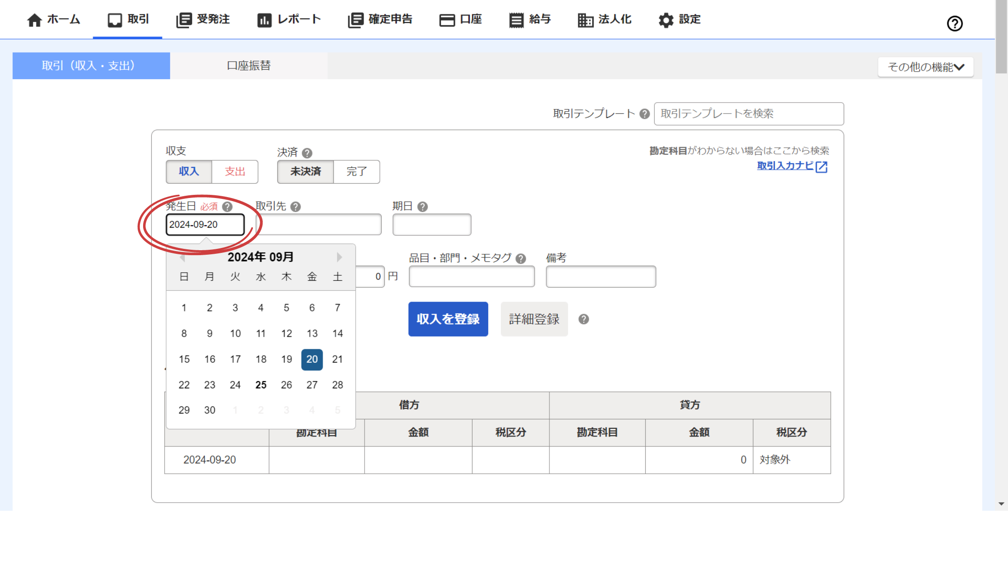1008x567 pixels.
Task: Click the 収入を登録 register button
Action: click(448, 319)
